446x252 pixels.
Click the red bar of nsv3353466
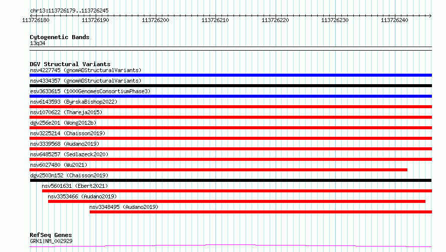pyautogui.click(x=237, y=201)
